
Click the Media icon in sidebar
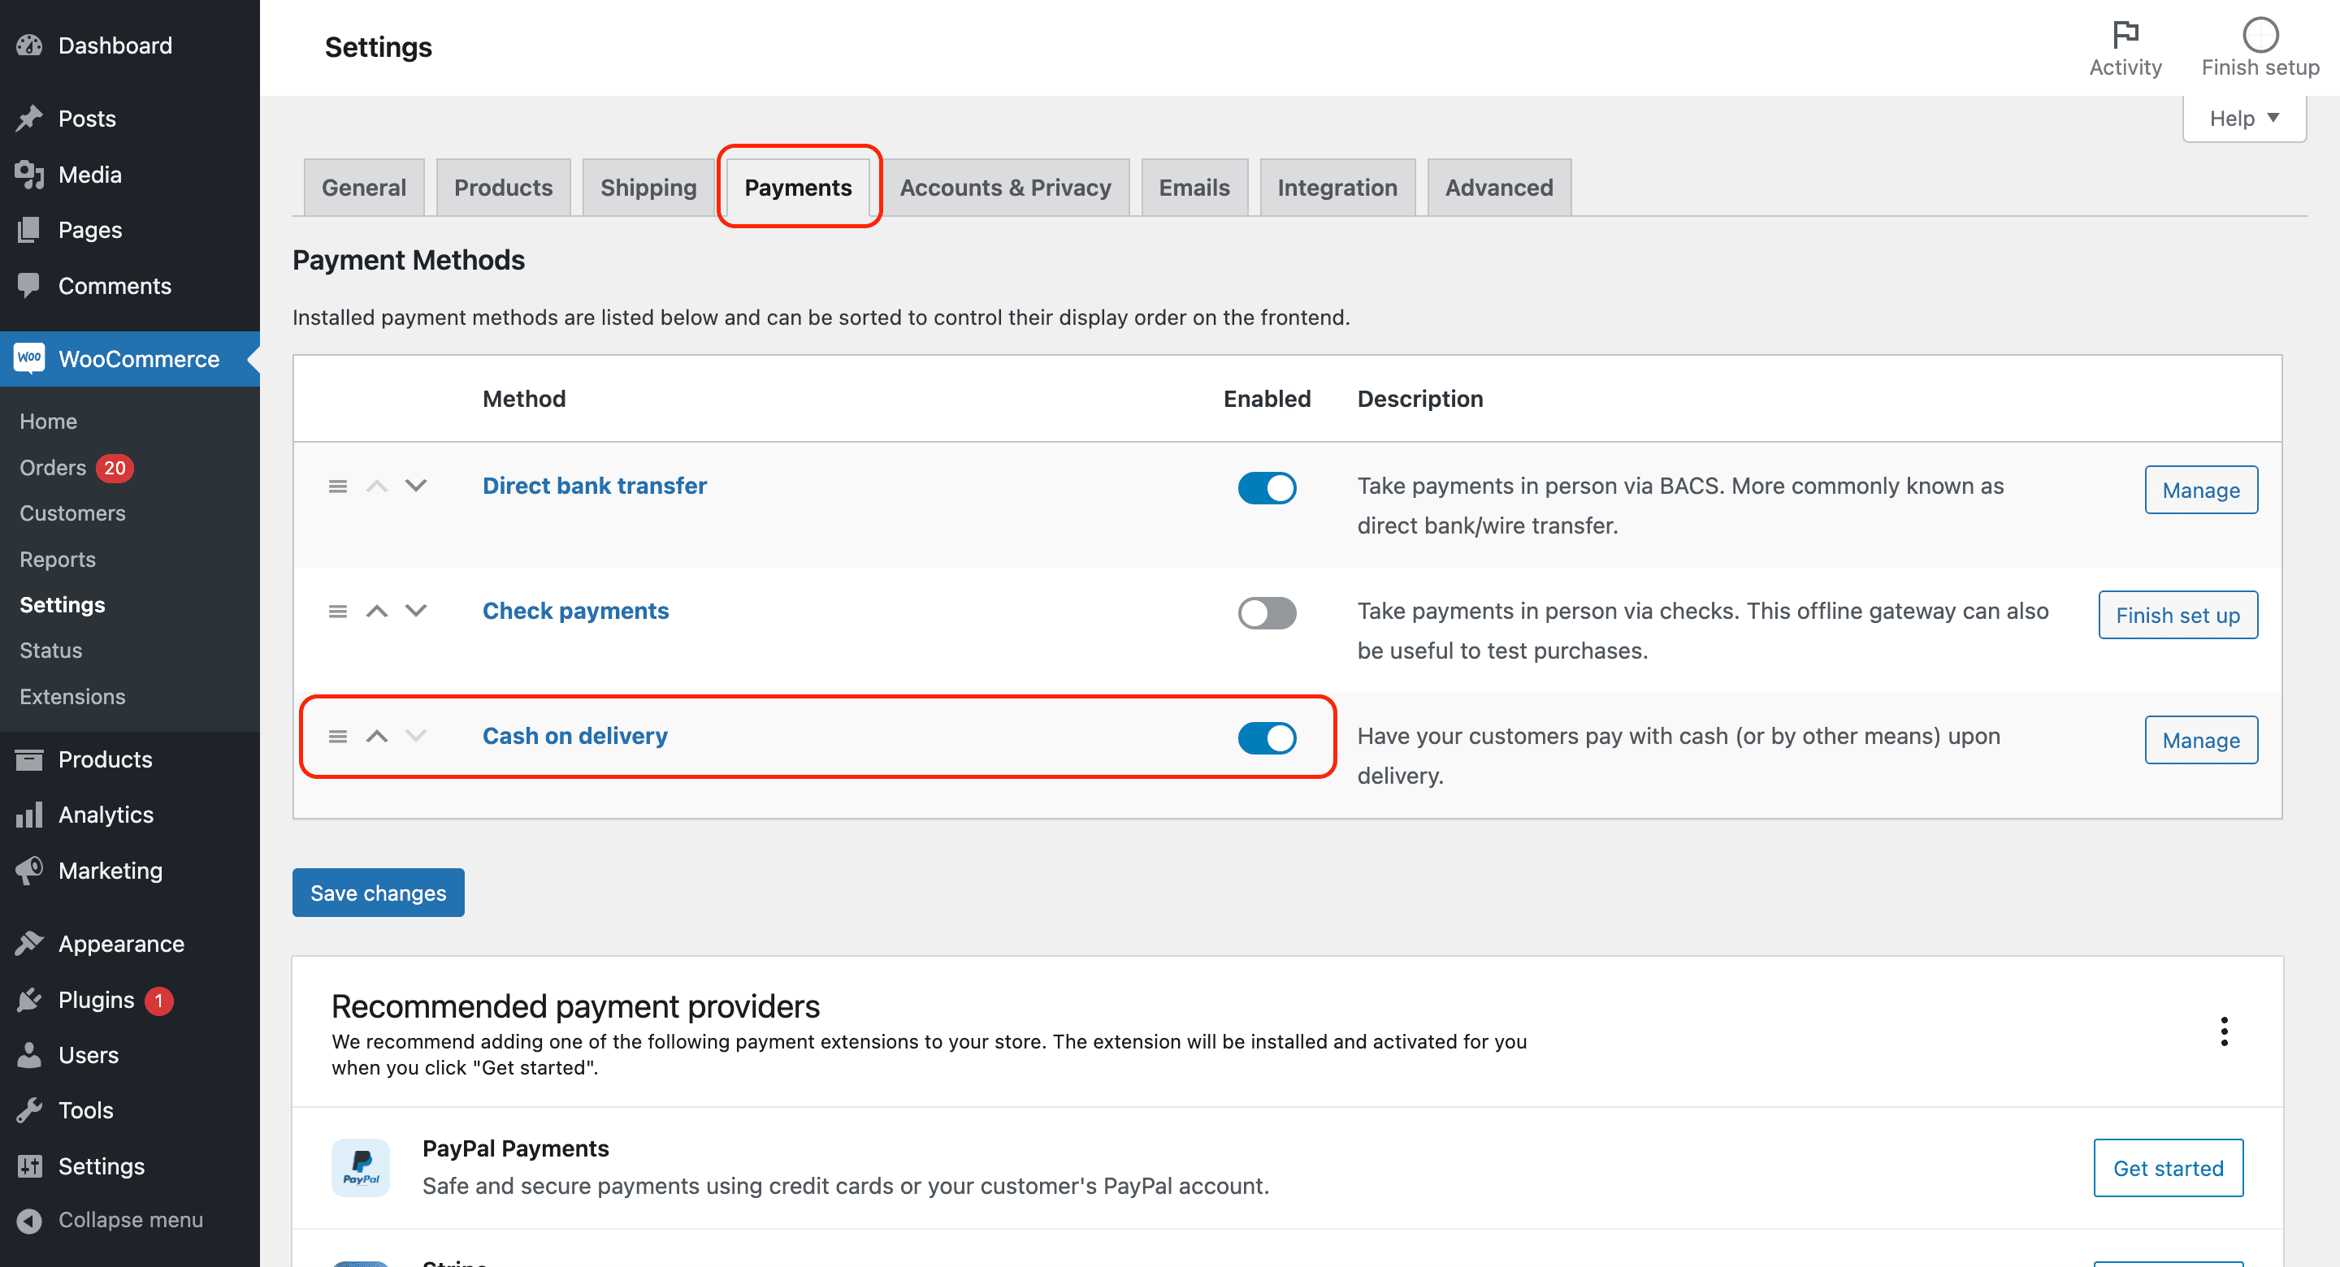29,175
